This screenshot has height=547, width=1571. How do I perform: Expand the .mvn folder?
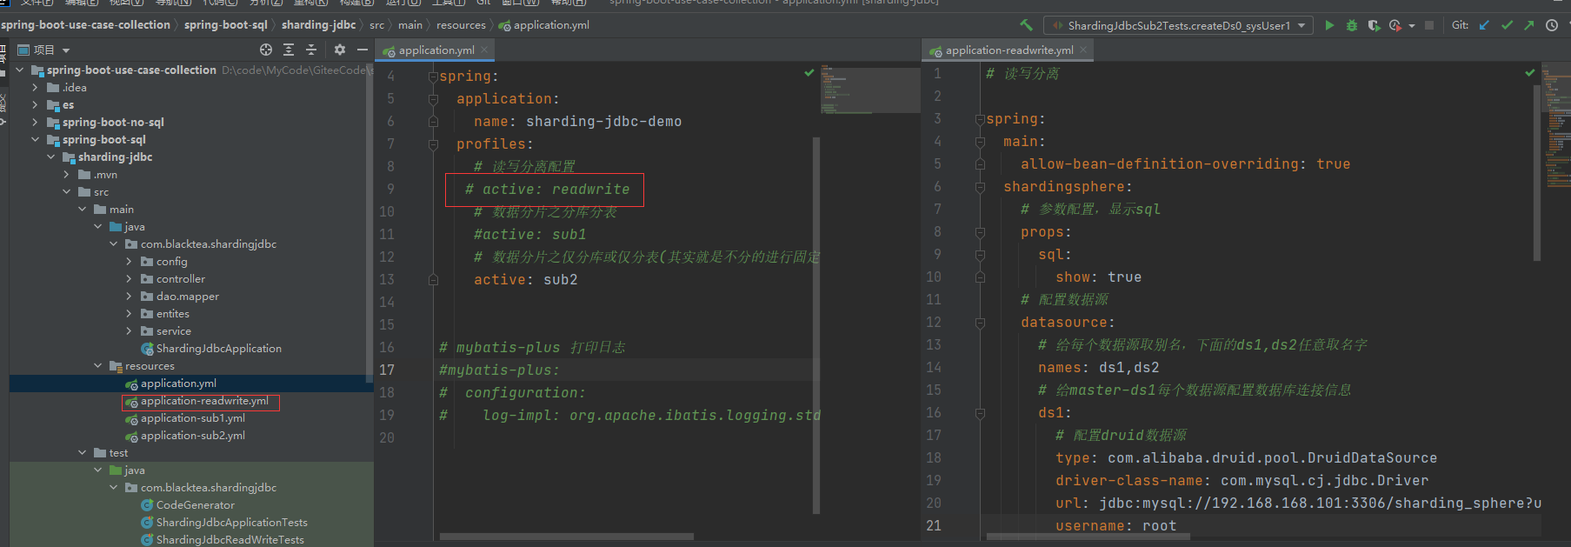coord(66,175)
